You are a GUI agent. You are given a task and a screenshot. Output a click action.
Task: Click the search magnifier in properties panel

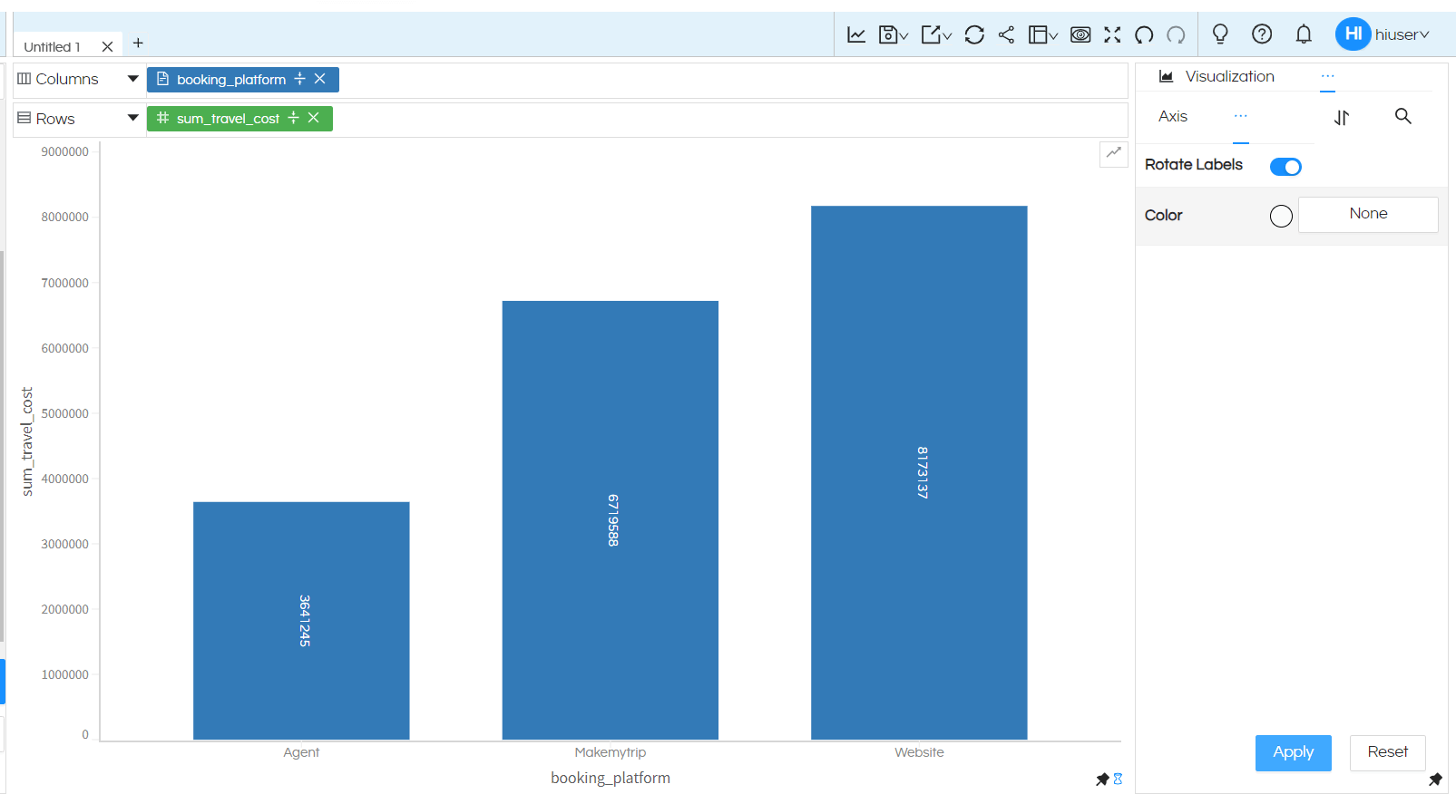(x=1403, y=116)
